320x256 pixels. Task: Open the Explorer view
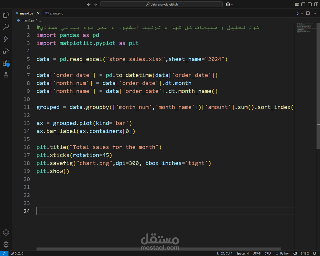[6, 15]
